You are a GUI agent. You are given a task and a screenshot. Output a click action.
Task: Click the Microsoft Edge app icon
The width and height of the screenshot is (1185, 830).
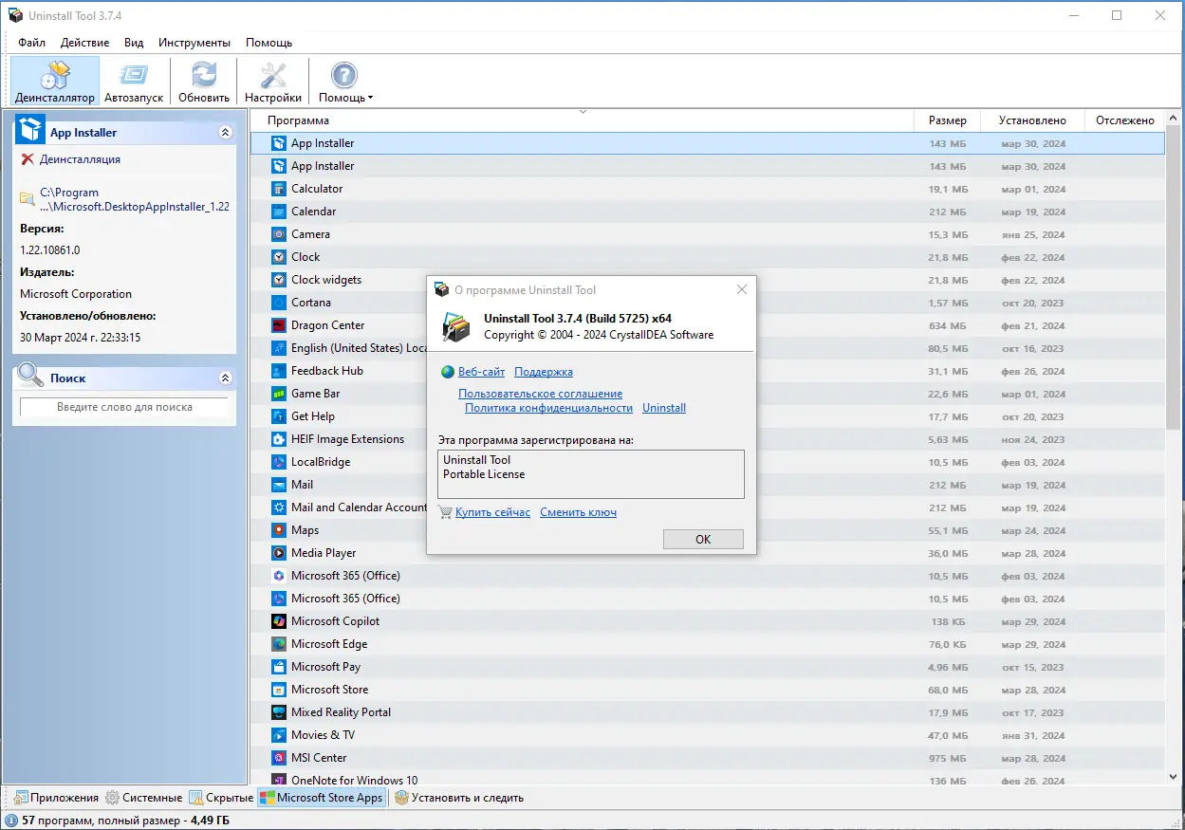pyautogui.click(x=278, y=644)
